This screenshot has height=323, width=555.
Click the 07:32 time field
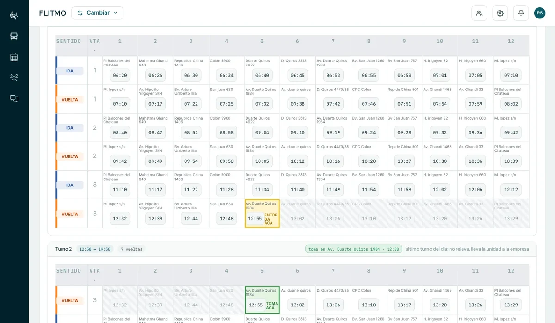(x=262, y=104)
